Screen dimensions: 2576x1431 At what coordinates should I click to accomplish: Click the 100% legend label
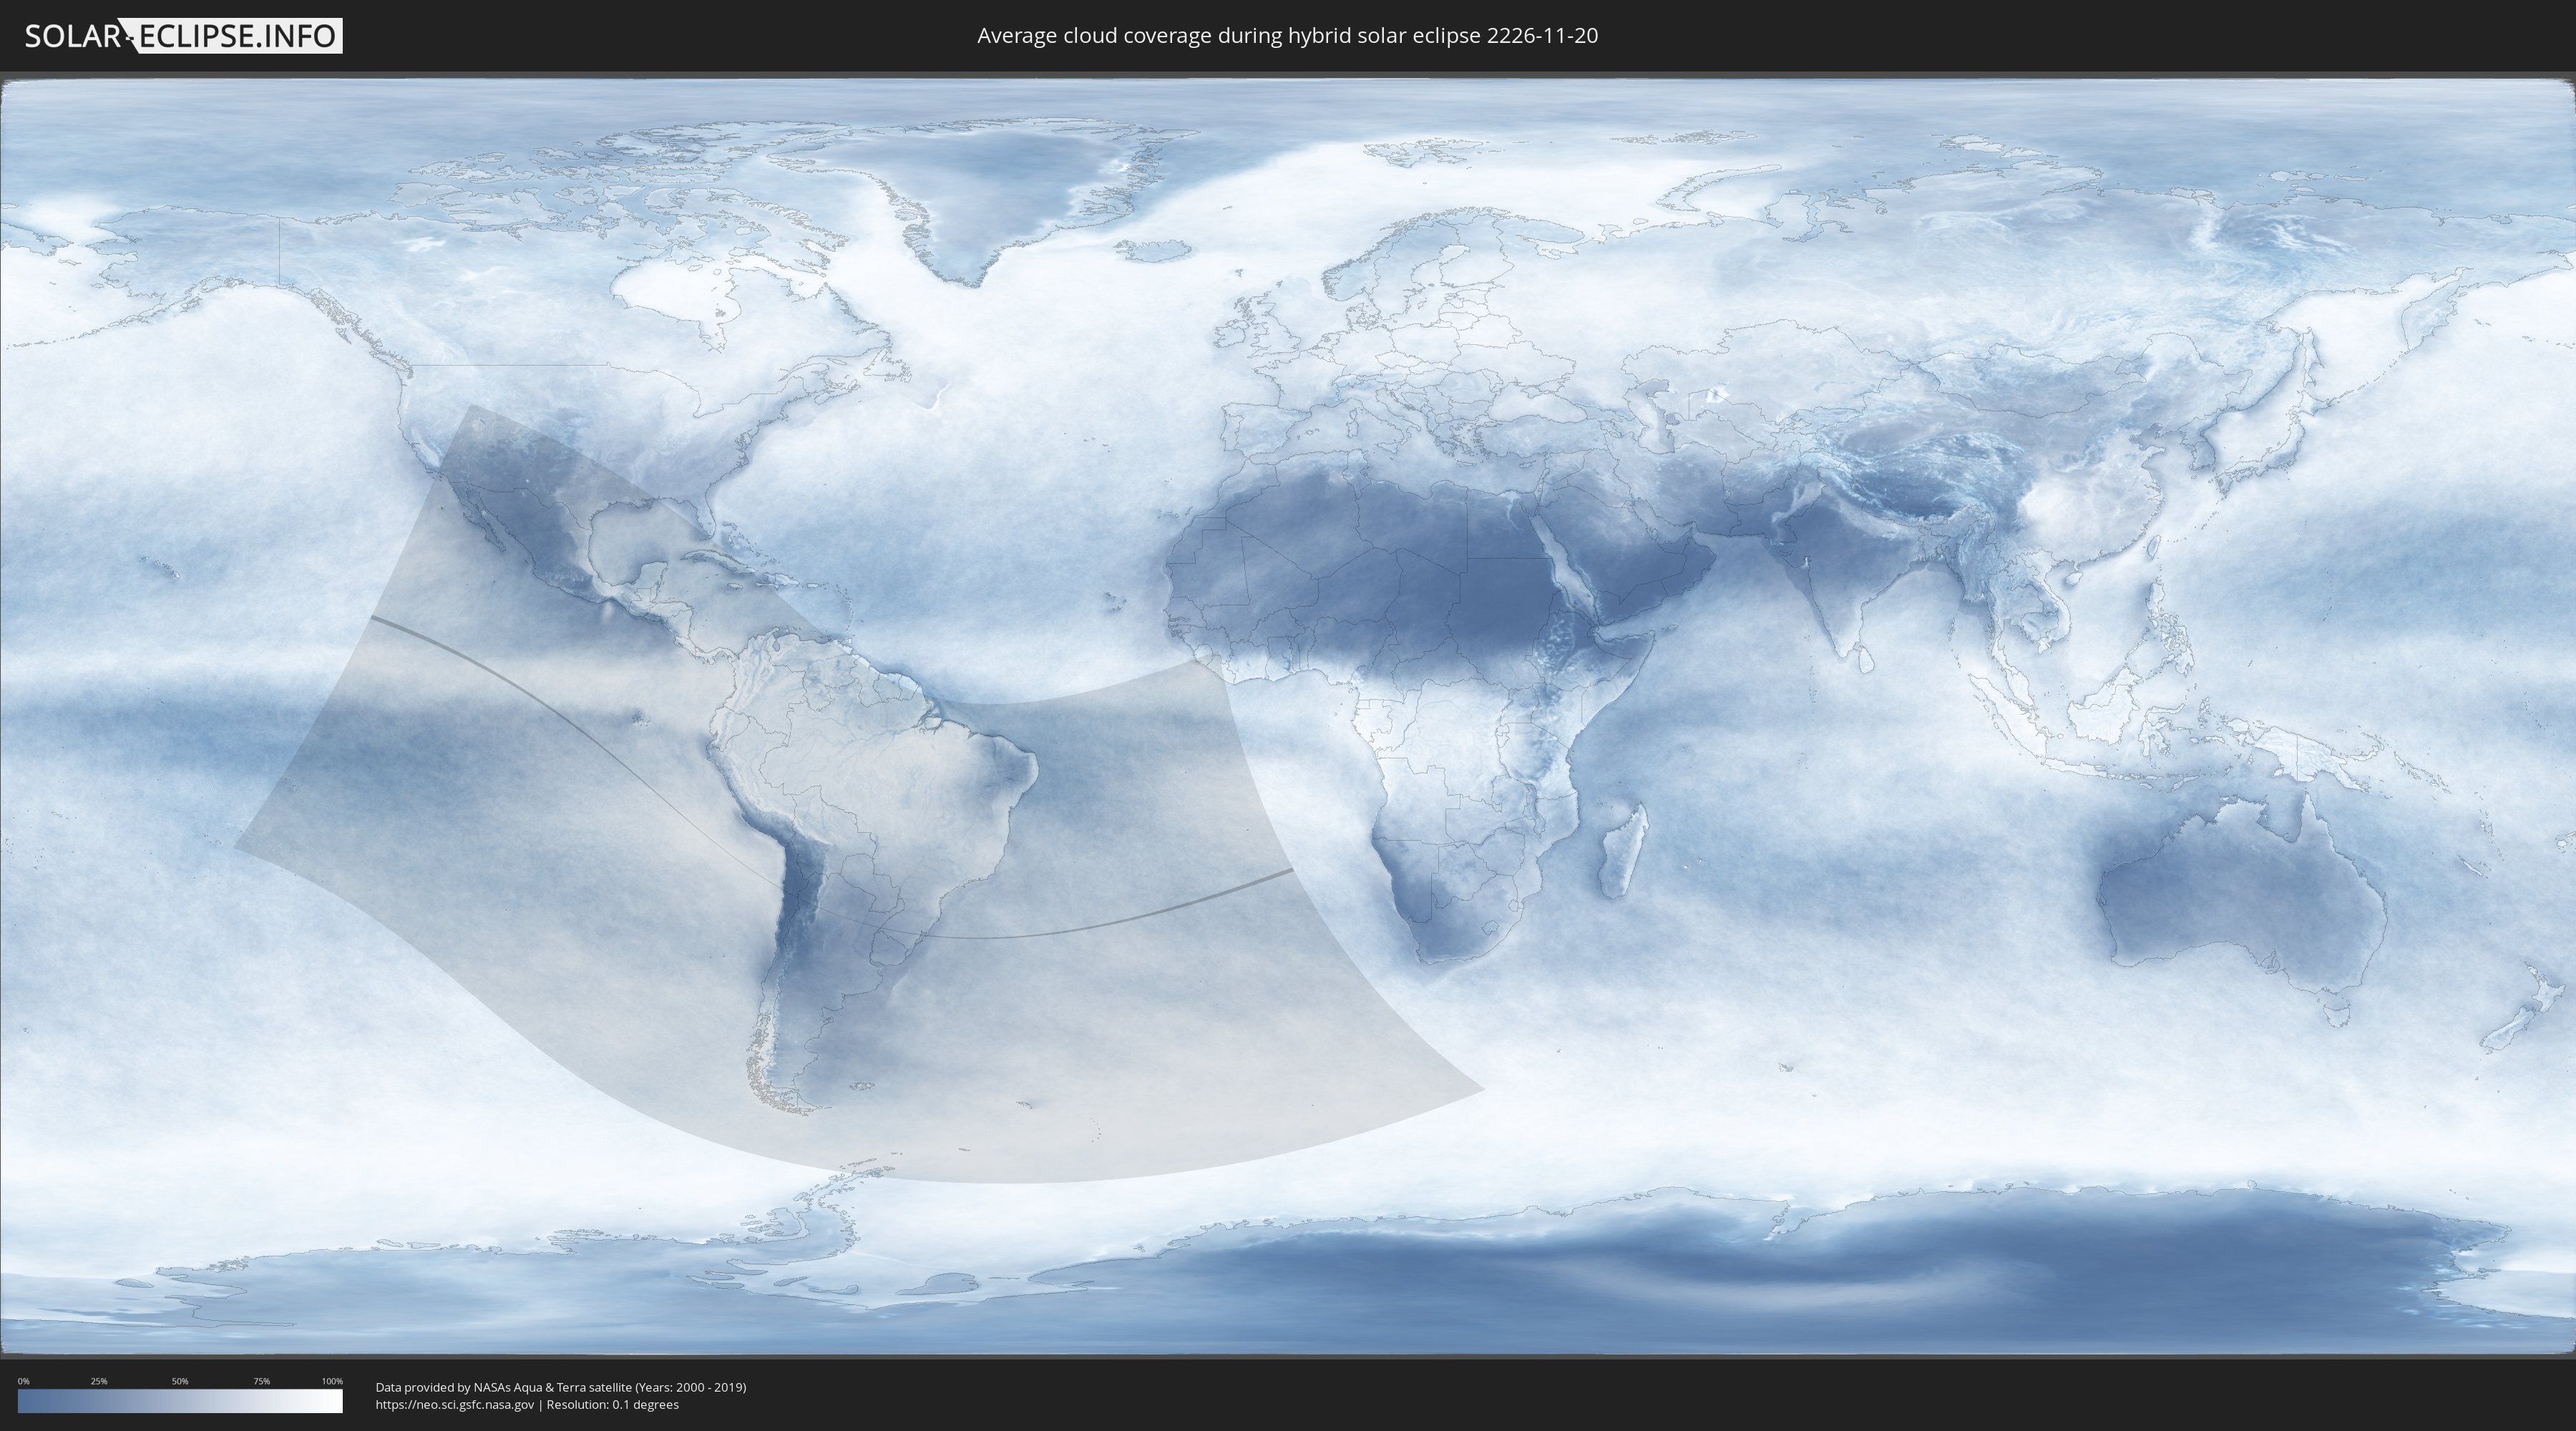pyautogui.click(x=332, y=1381)
